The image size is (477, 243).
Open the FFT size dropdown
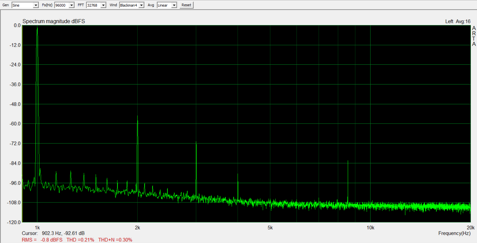click(x=103, y=5)
